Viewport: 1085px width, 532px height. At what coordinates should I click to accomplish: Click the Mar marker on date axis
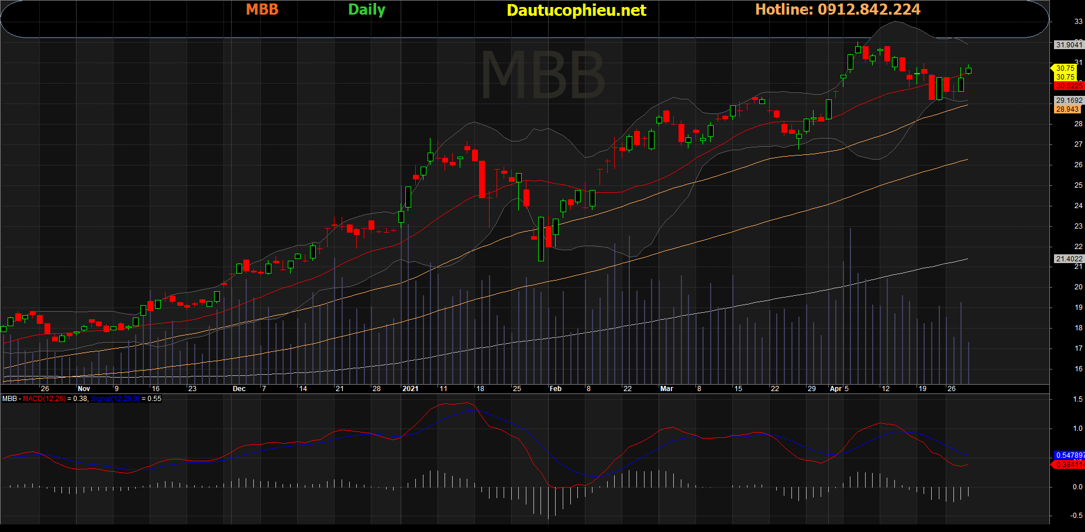point(666,389)
